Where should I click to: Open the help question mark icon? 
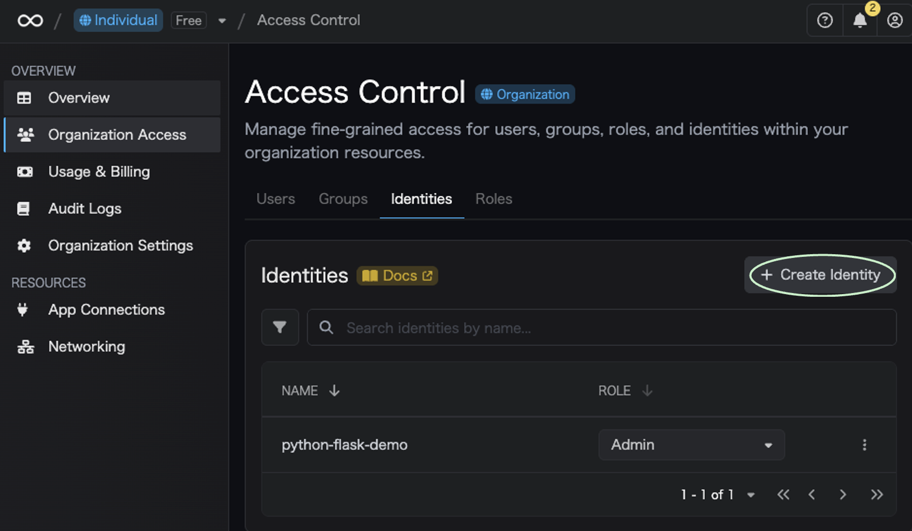pyautogui.click(x=825, y=21)
